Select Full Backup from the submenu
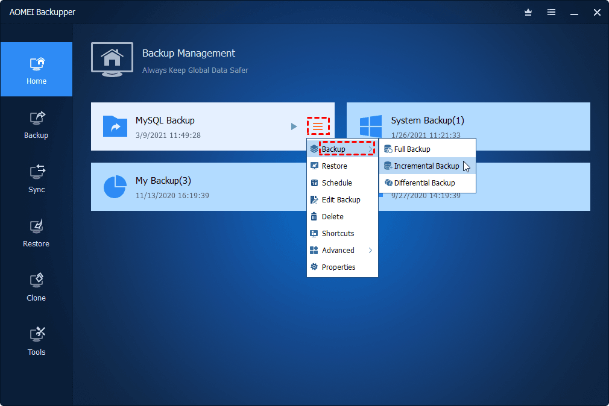 [x=428, y=149]
